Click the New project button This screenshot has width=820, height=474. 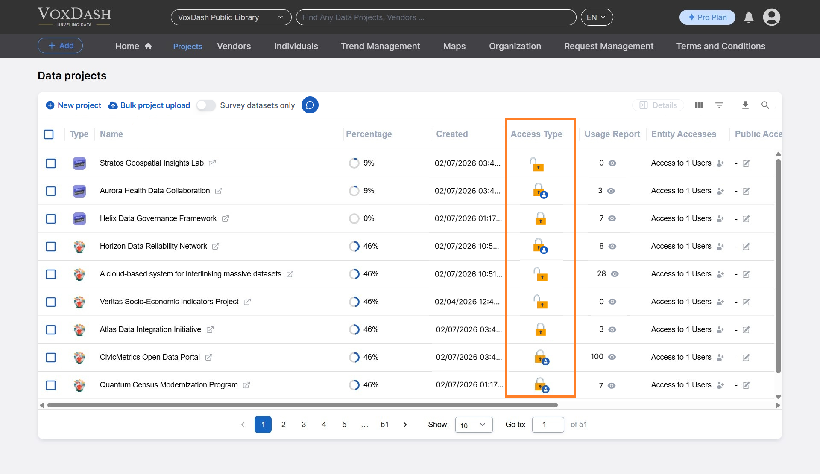[73, 105]
